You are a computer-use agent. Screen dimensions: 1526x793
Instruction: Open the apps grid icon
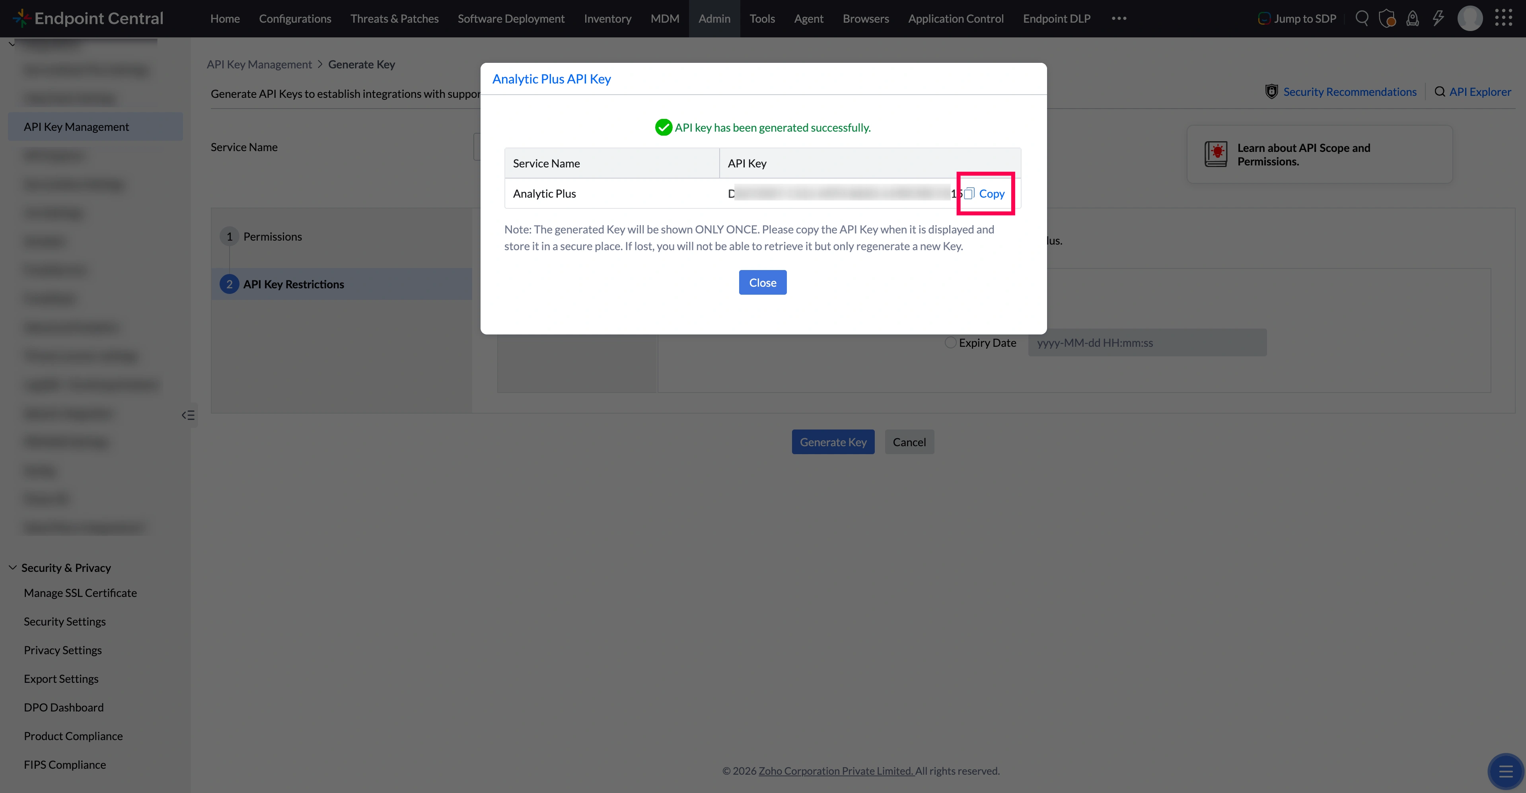click(x=1503, y=18)
